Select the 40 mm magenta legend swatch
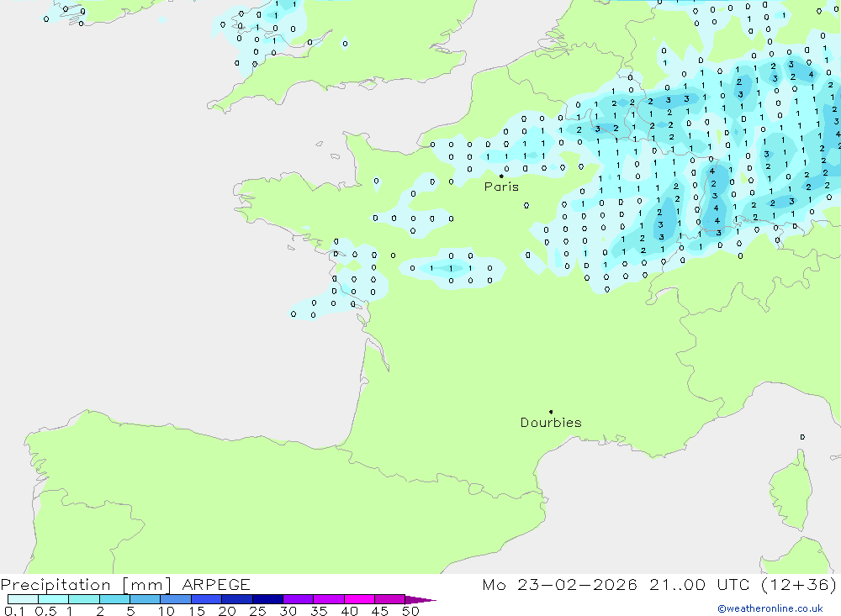This screenshot has width=841, height=616. (359, 599)
